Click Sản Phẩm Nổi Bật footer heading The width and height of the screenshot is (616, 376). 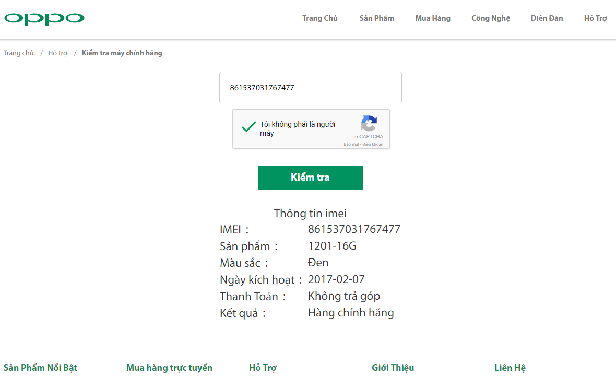click(x=41, y=368)
